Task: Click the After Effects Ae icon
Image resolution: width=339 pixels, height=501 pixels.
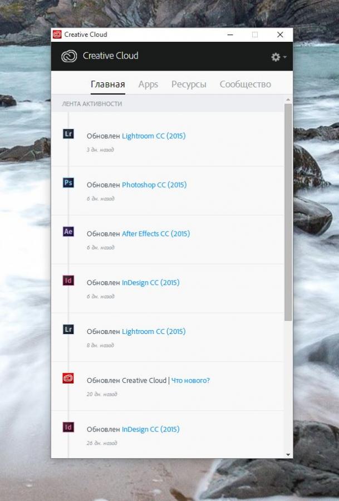Action: [68, 232]
